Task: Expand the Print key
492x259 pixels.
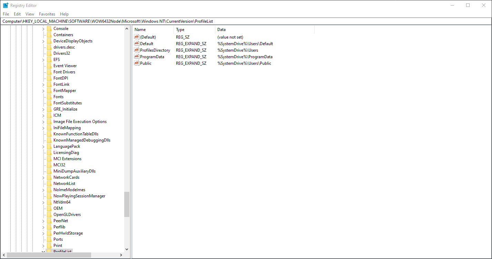Action: pos(43,246)
